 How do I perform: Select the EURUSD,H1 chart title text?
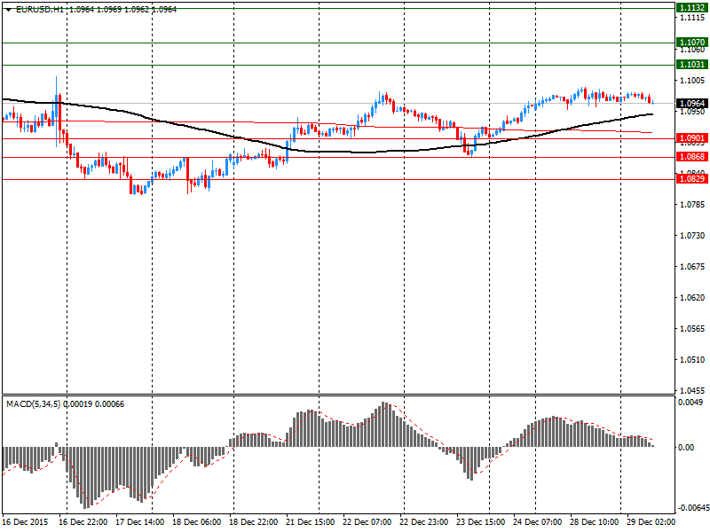(40, 9)
